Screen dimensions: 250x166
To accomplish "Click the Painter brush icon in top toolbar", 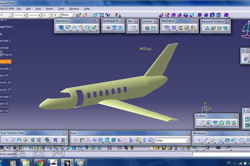I will pyautogui.click(x=79, y=15).
